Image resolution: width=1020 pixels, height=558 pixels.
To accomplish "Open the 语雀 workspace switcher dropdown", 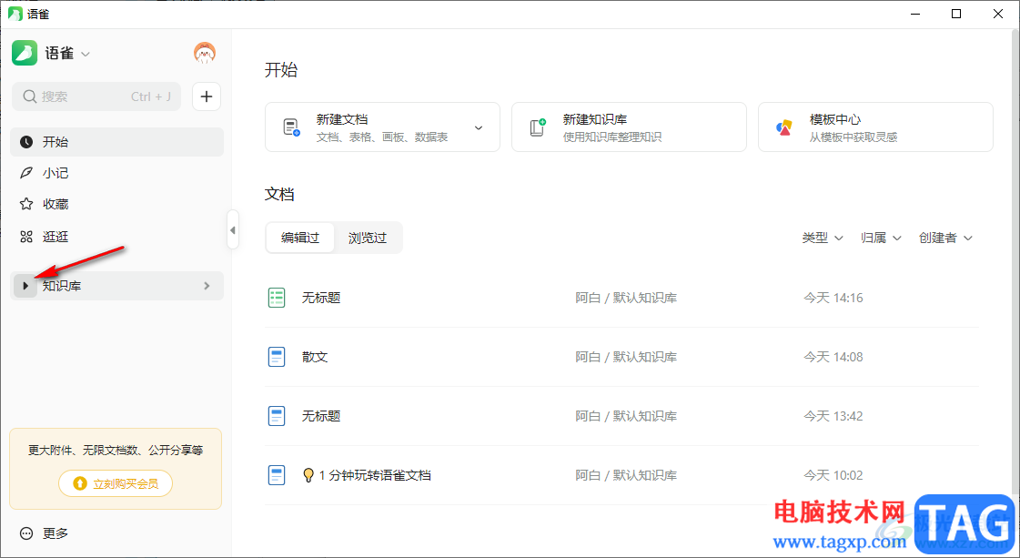I will pyautogui.click(x=86, y=54).
